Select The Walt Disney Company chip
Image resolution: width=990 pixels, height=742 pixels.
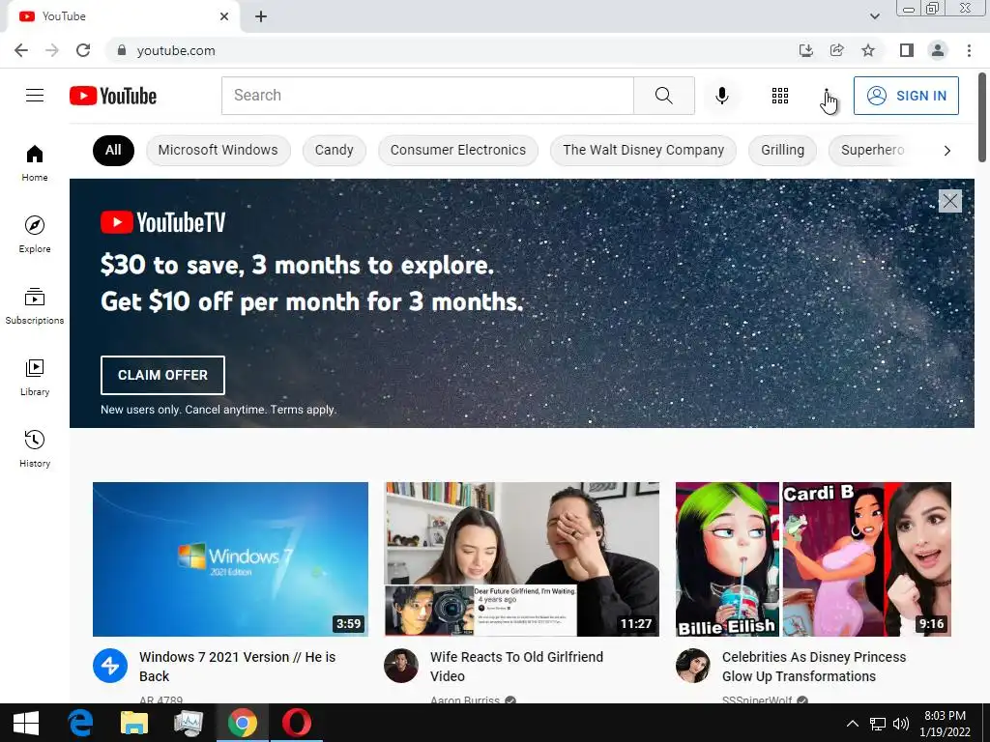pyautogui.click(x=643, y=150)
